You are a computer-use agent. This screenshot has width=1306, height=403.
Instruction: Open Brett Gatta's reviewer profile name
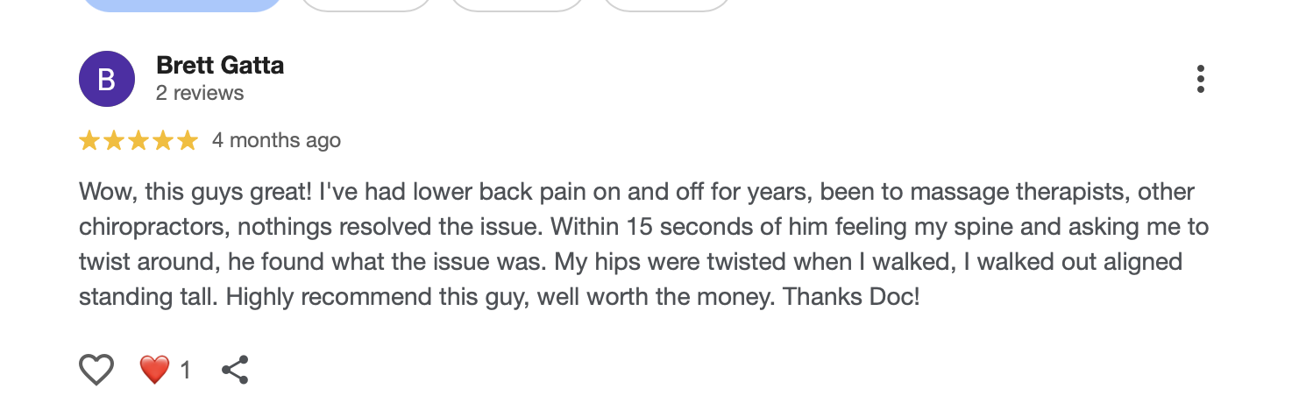click(220, 66)
